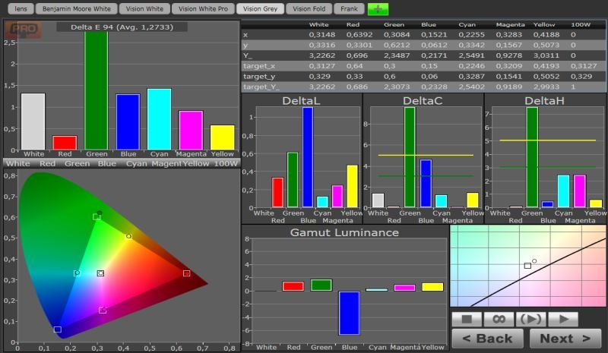608x353 pixels.
Task: Click the Green column header in data table
Action: tap(393, 24)
